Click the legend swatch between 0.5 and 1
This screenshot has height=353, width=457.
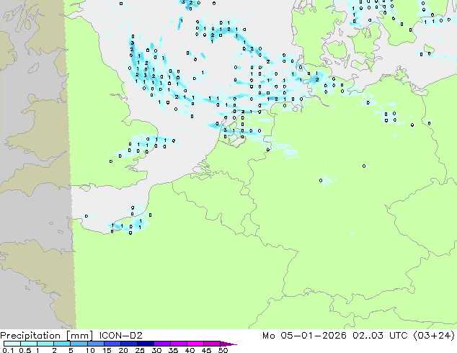(x=29, y=344)
